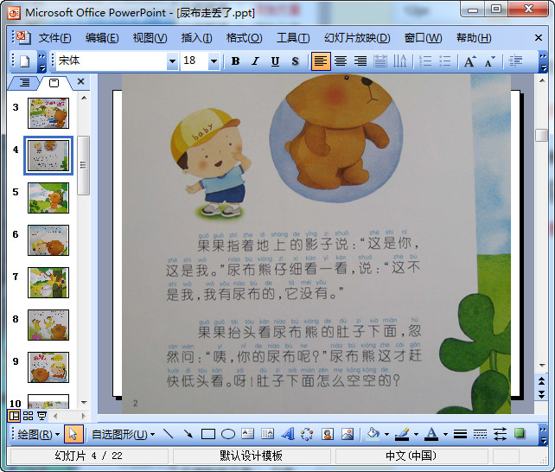Apply Font Color on drawing toolbar
Screen dimensions: 555x472
(431, 434)
